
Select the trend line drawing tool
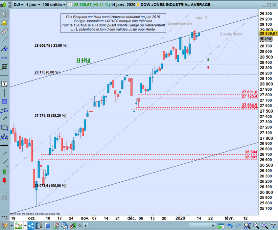tap(4, 40)
